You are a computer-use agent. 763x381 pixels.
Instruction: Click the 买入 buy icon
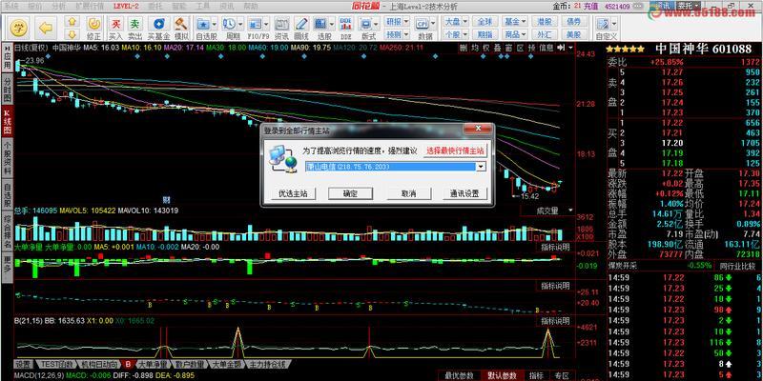pyautogui.click(x=115, y=23)
